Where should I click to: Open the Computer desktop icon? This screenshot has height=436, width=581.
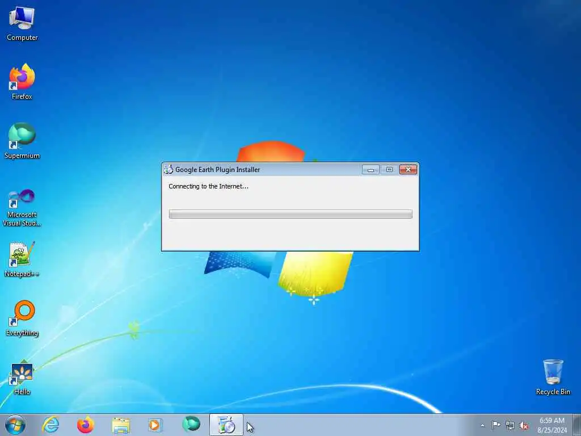pos(22,24)
